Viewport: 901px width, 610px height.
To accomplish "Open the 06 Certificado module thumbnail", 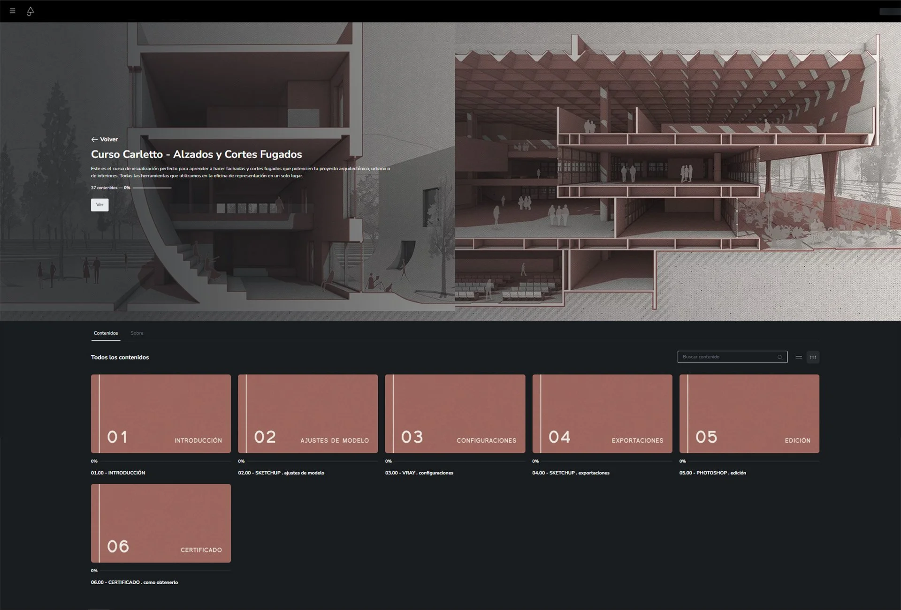I will click(x=161, y=523).
